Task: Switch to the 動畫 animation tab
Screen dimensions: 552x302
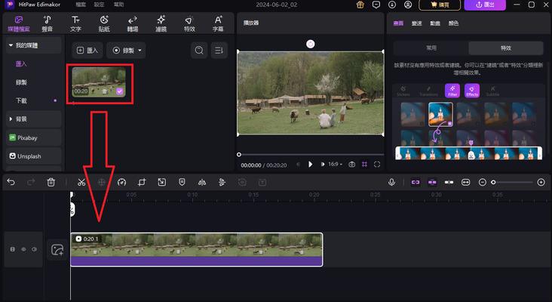Action: 435,23
